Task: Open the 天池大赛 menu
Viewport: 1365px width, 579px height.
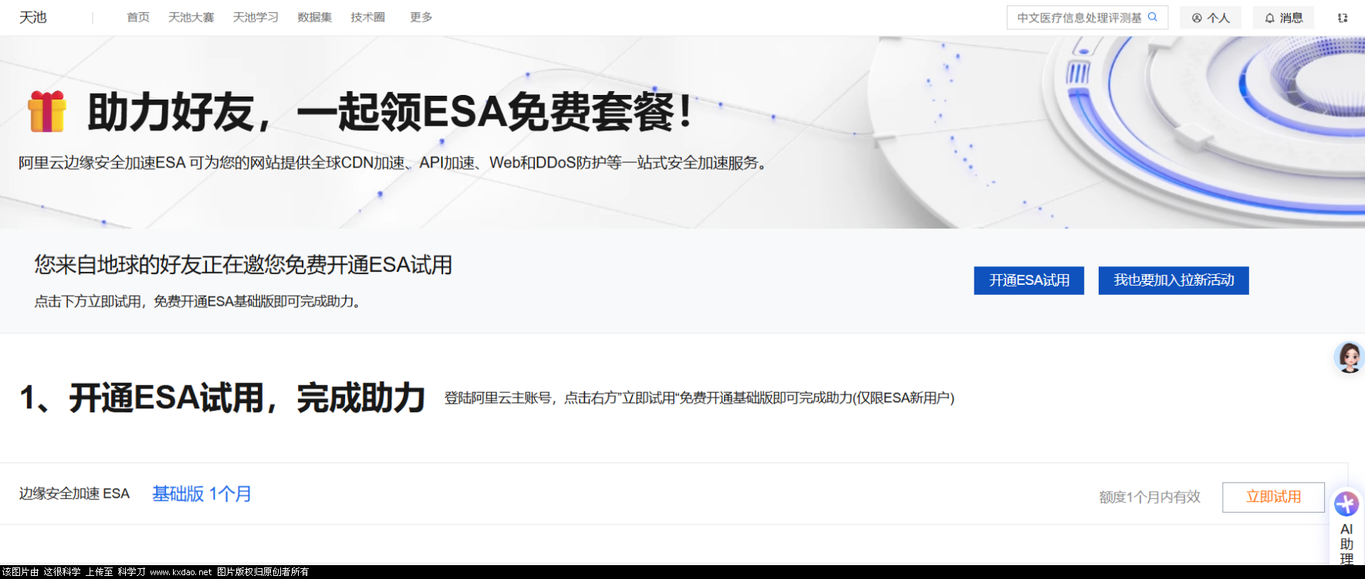Action: [191, 17]
